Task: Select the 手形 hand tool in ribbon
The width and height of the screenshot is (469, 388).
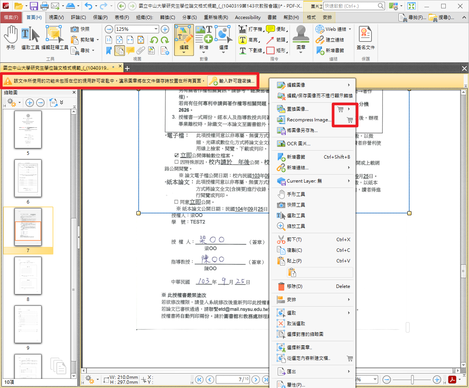Action: 11,37
